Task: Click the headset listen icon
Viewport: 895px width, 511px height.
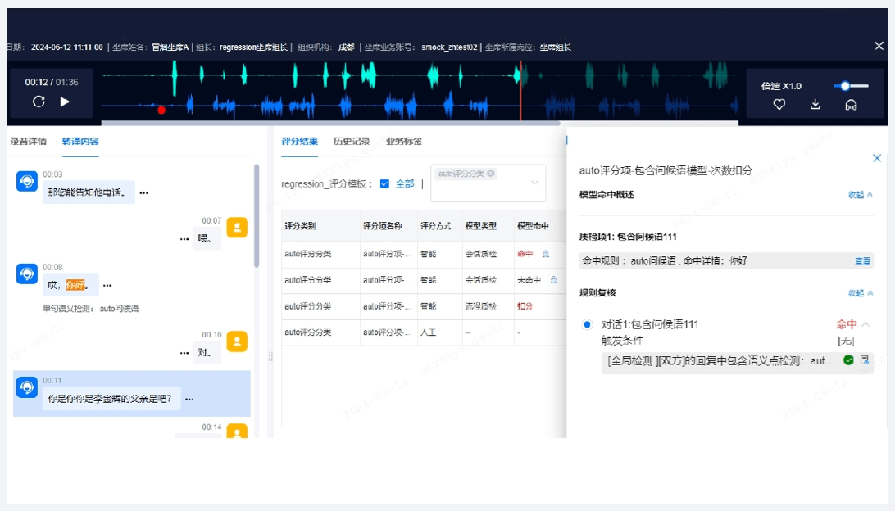Action: pos(852,104)
